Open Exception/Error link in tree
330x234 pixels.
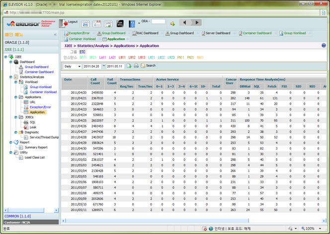click(40, 107)
